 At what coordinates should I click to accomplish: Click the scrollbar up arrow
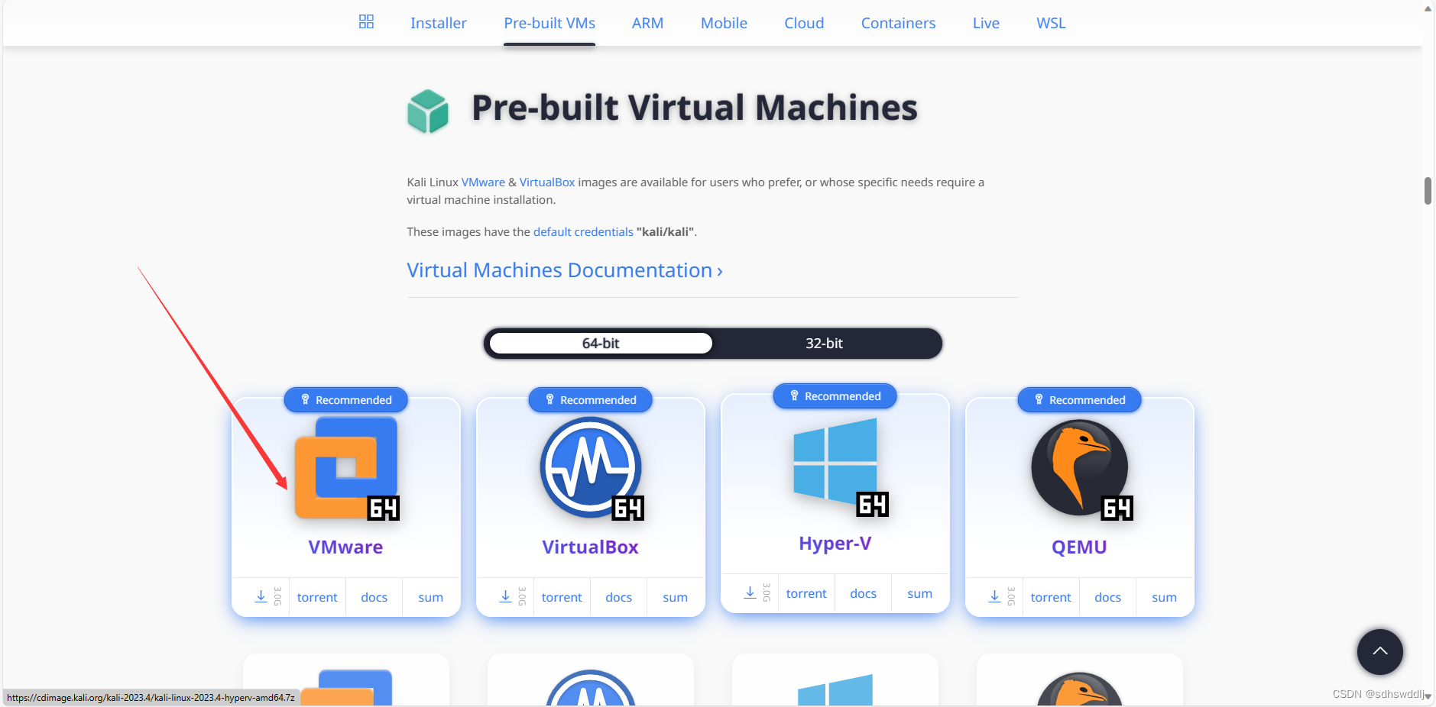pos(1428,8)
